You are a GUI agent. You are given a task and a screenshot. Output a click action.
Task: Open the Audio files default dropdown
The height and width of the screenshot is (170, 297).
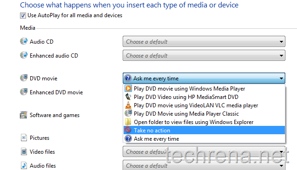pyautogui.click(x=204, y=165)
